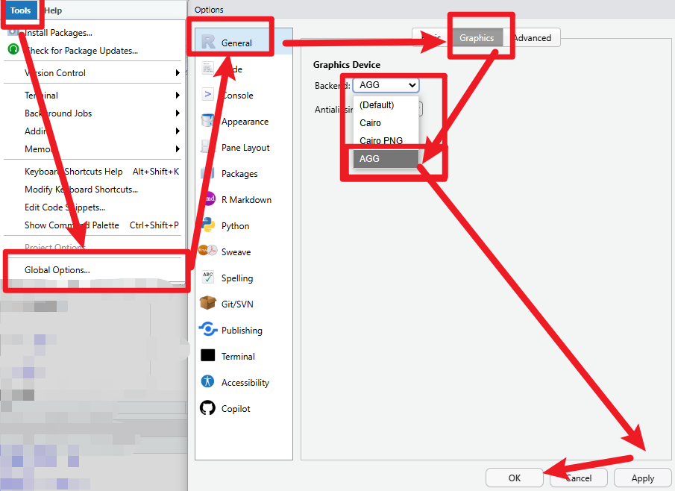Select Python in options sidebar
Screen dimensions: 675x491
coord(235,226)
